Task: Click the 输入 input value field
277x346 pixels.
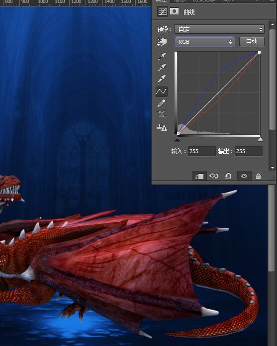Action: tap(201, 151)
